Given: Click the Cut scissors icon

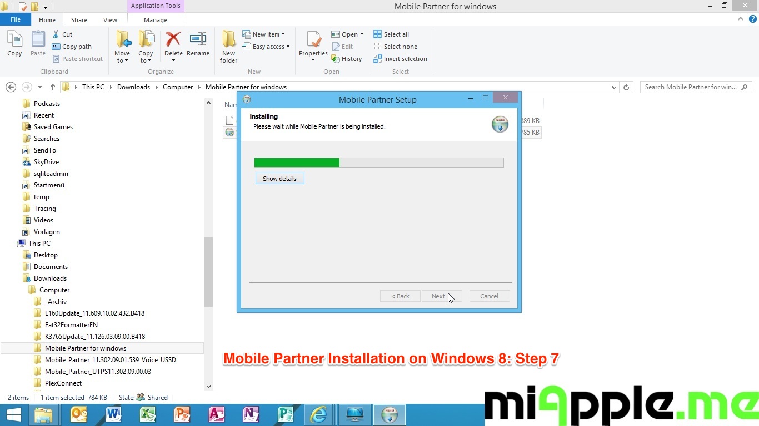Looking at the screenshot, I should pyautogui.click(x=57, y=34).
